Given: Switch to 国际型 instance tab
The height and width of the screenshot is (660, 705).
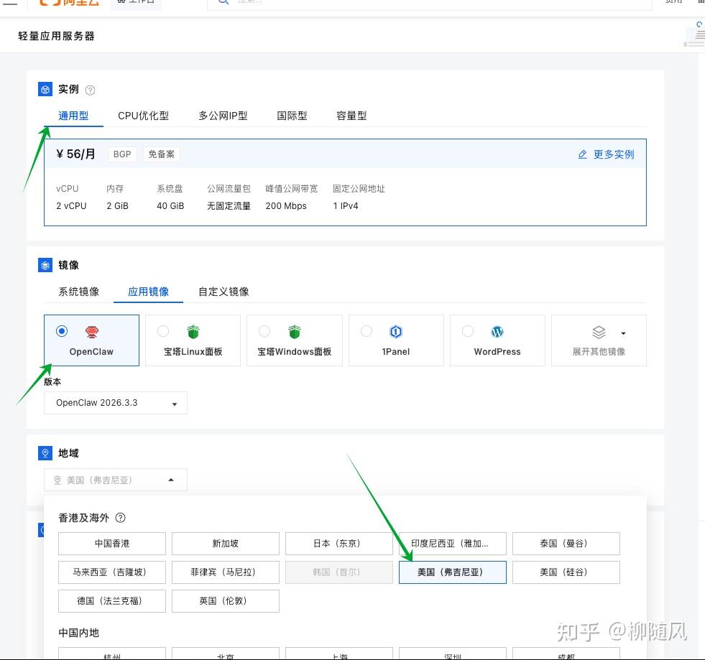Looking at the screenshot, I should (292, 116).
